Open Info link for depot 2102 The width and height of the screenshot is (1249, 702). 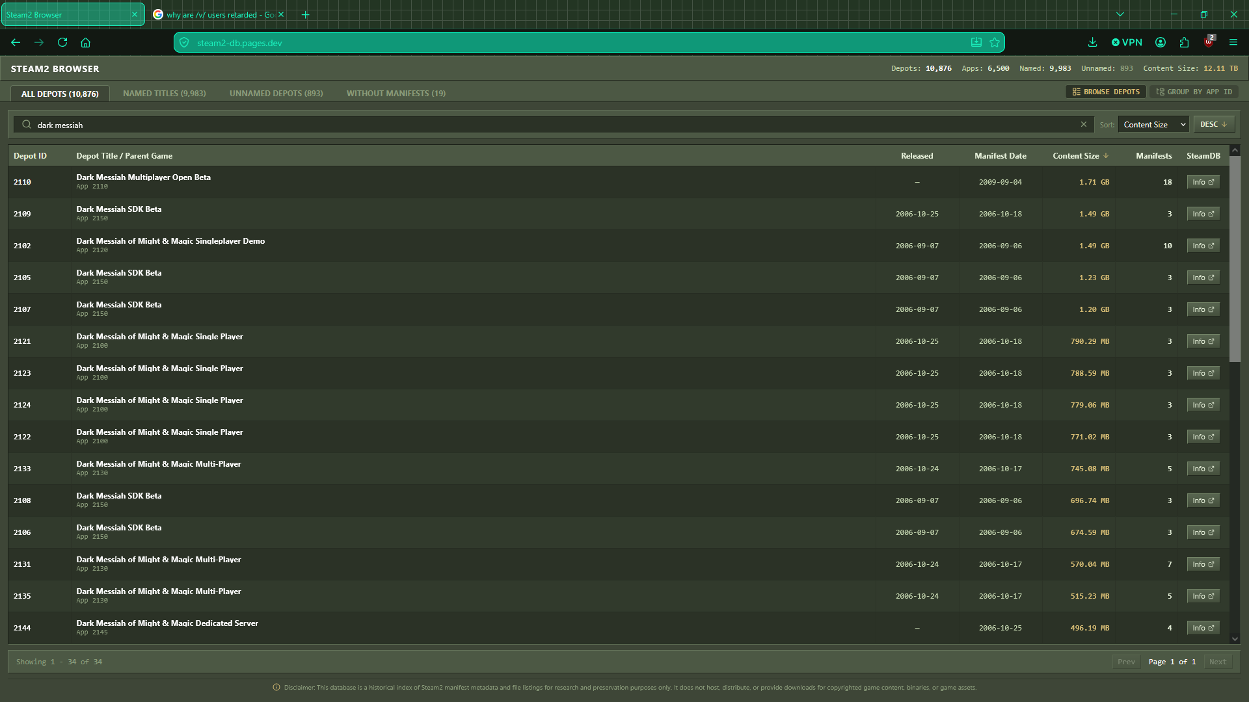tap(1203, 246)
